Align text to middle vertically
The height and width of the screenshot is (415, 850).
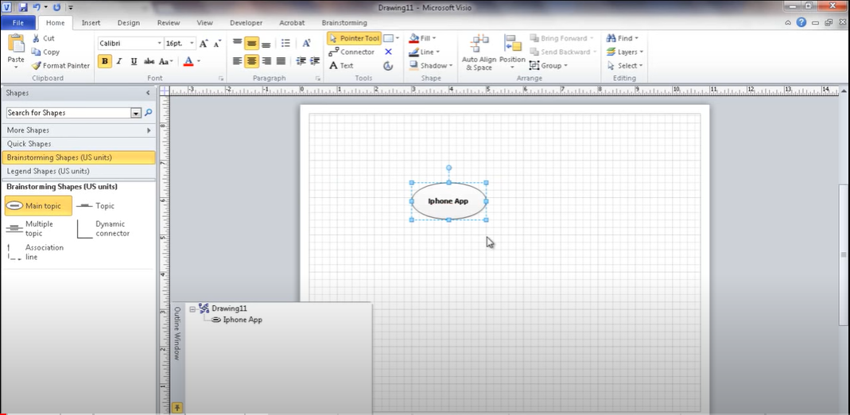(251, 43)
